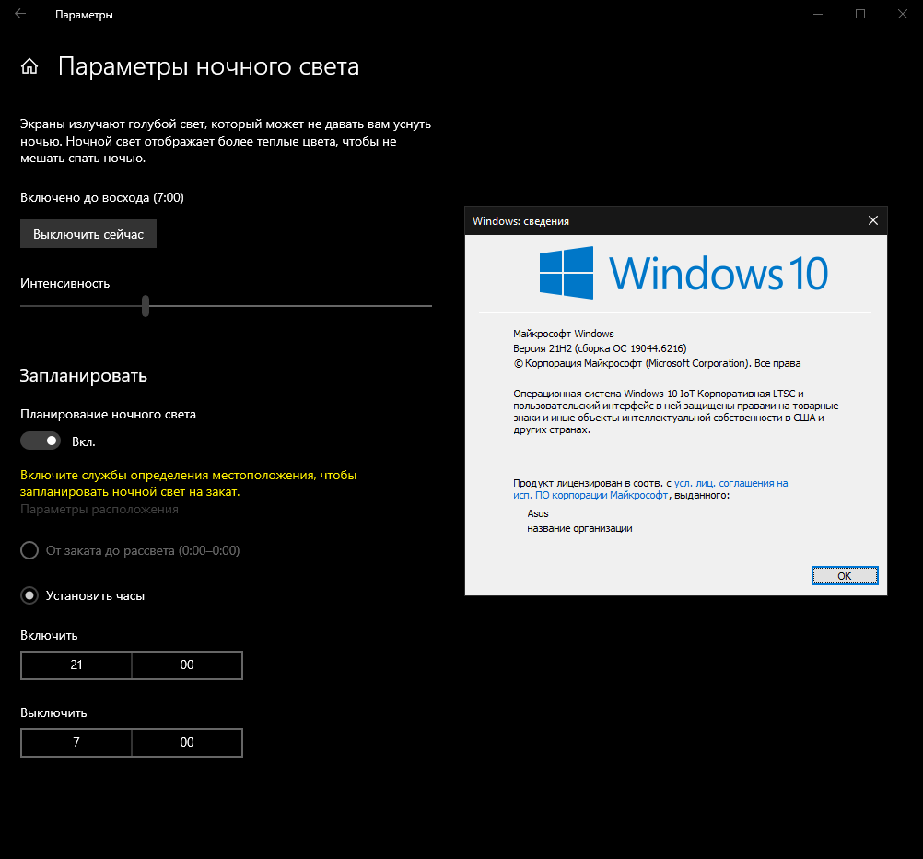Click 'Версия 21H2 (сборка ОС 19044.6216)' text

600,348
